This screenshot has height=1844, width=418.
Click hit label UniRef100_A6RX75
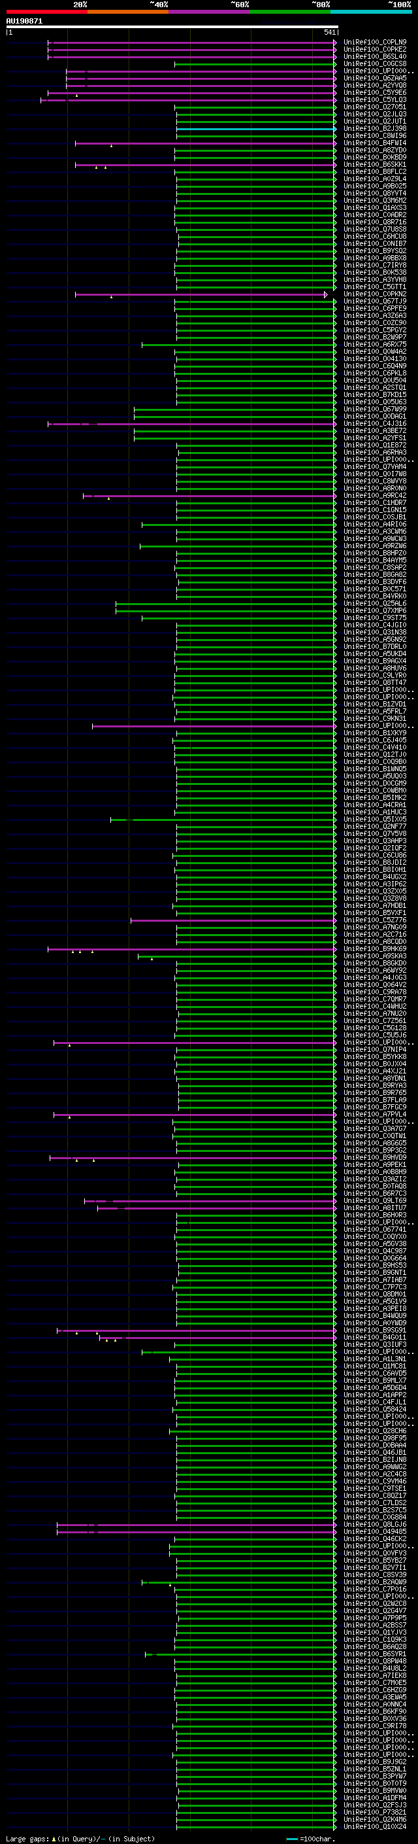coord(374,344)
